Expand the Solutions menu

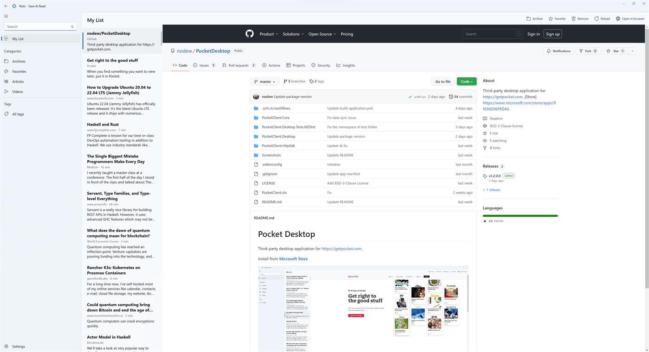pos(293,34)
